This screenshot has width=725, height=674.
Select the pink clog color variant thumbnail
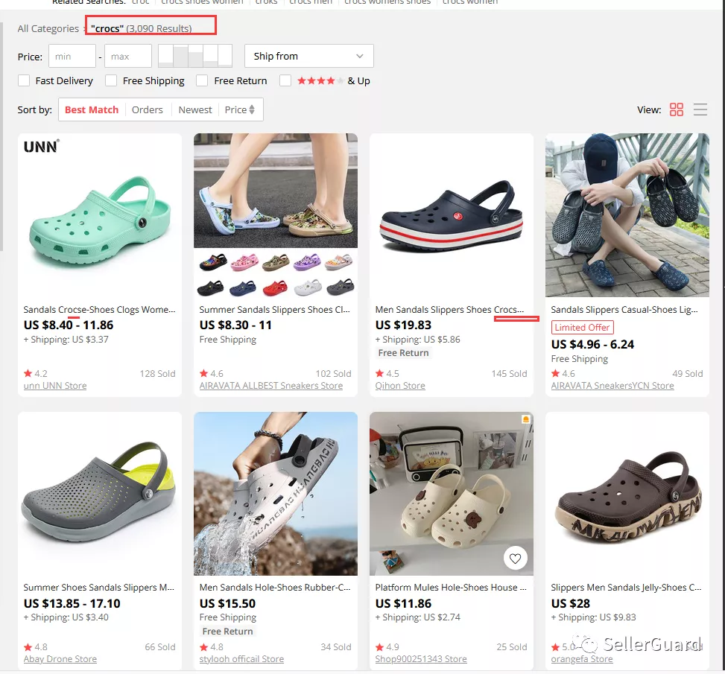tap(244, 262)
